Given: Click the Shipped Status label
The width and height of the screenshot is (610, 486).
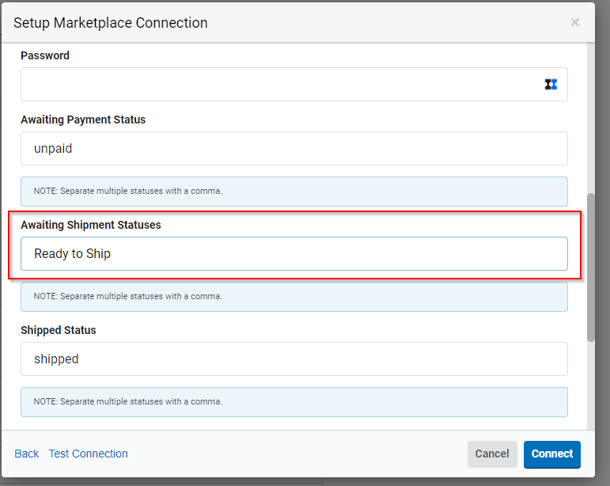Looking at the screenshot, I should click(58, 330).
